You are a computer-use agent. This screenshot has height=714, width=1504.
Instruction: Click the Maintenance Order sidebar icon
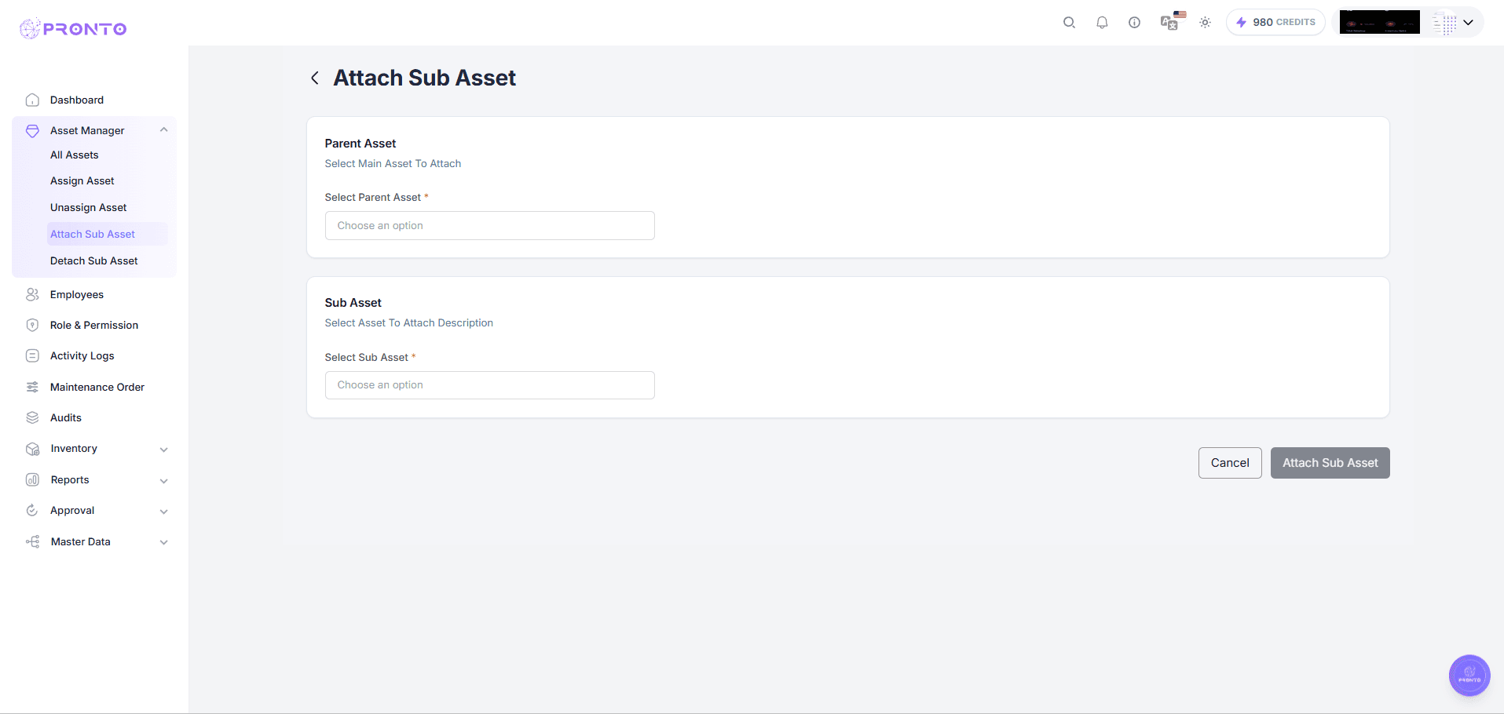point(32,387)
